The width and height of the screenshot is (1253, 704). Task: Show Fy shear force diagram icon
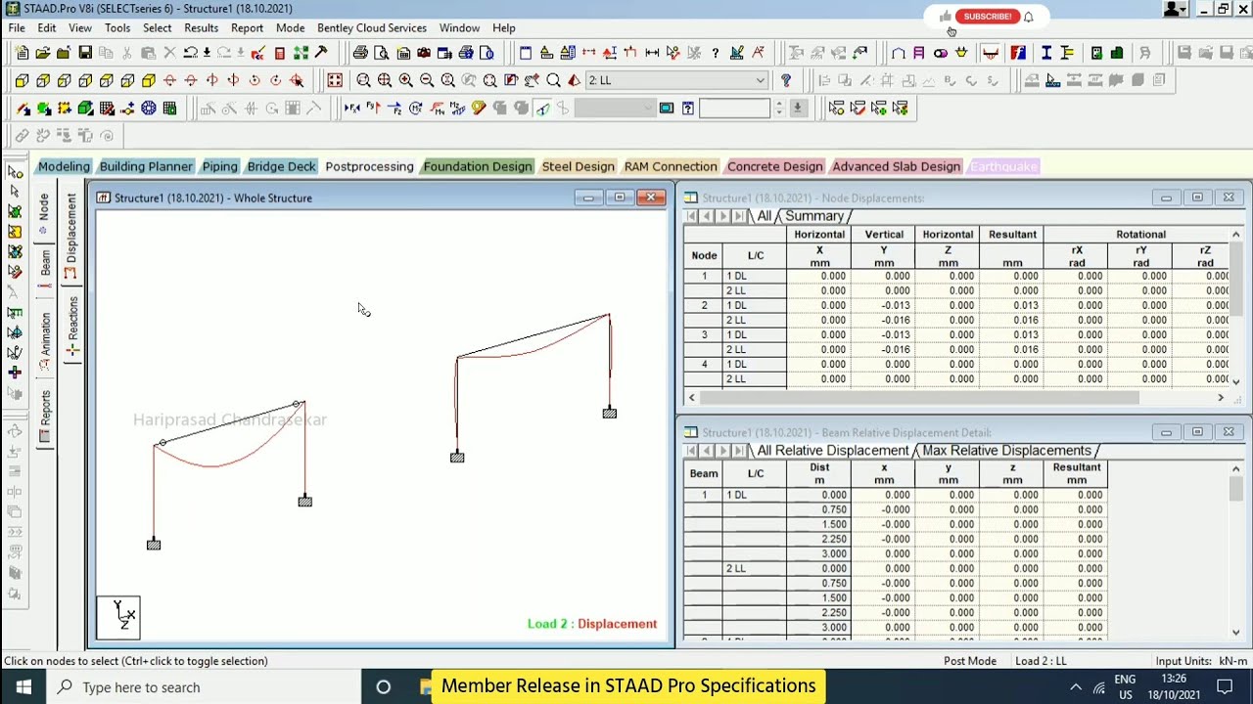click(373, 108)
